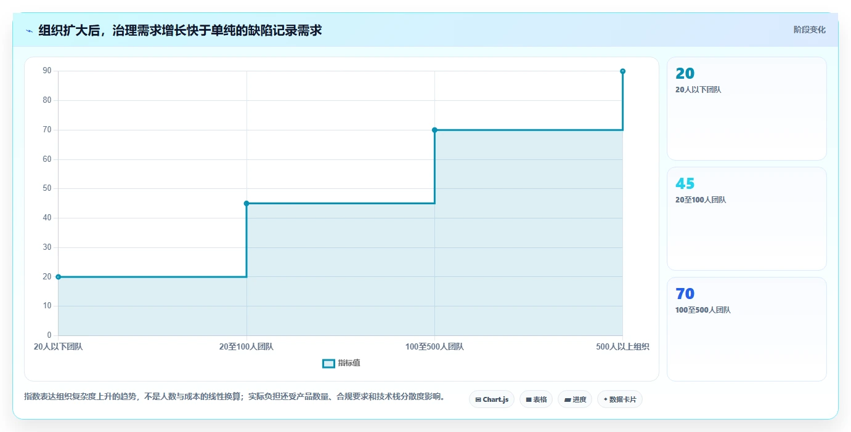The image size is (851, 432).
Task: Click the 20人以下团队 card caption
Action: (698, 89)
